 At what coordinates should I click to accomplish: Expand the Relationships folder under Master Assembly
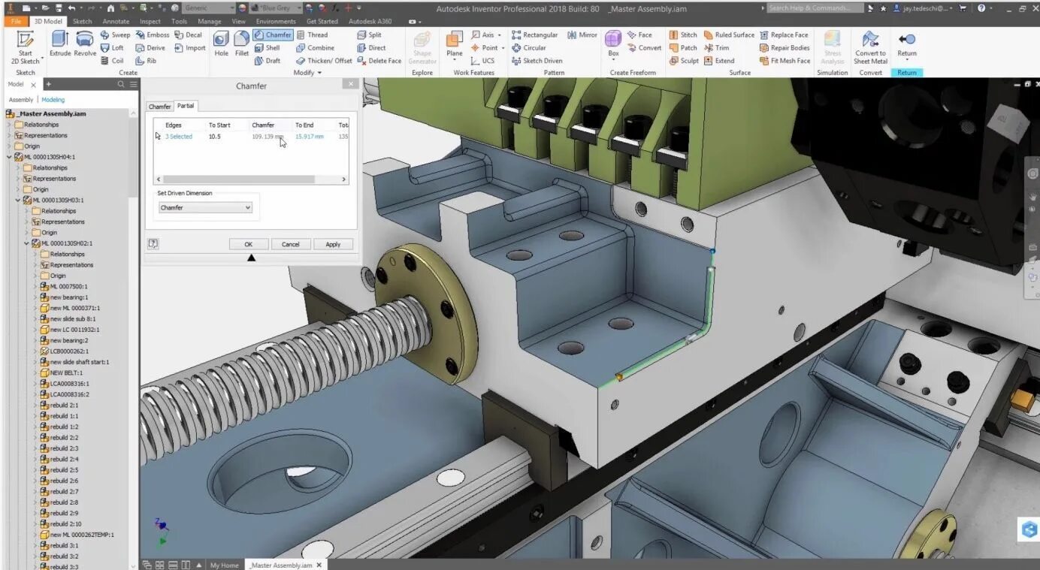point(10,125)
